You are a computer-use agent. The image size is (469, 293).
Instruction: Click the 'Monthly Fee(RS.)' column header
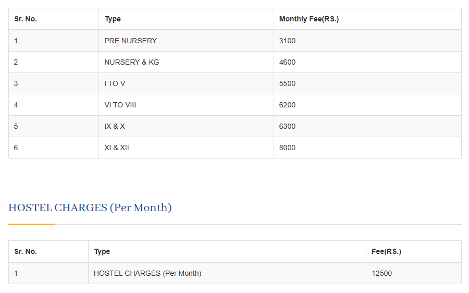(309, 19)
